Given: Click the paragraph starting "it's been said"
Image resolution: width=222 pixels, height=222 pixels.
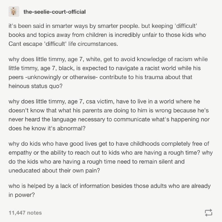Looking at the screenshot, I should [107, 35].
